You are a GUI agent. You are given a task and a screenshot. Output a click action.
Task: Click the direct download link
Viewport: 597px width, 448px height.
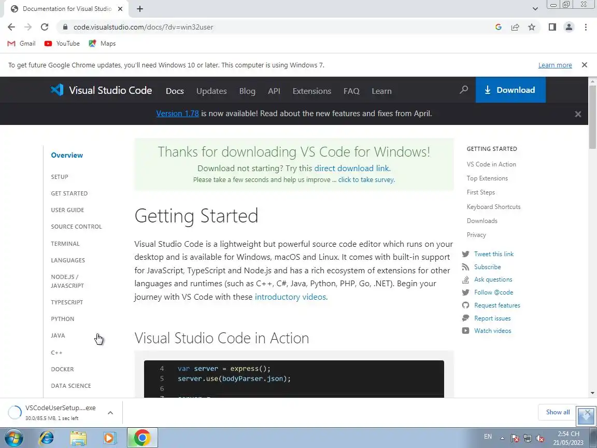tap(351, 169)
